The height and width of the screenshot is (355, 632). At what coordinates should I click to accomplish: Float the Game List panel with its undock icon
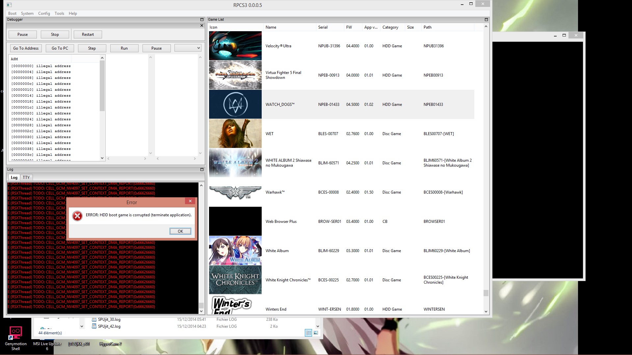pos(486,20)
